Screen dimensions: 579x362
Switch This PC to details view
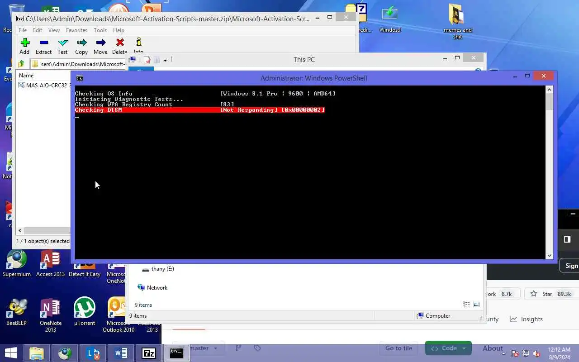(x=466, y=305)
